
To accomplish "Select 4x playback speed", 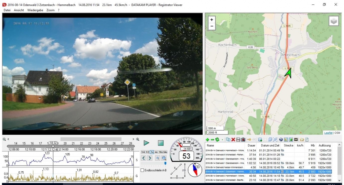I will [x=156, y=152].
